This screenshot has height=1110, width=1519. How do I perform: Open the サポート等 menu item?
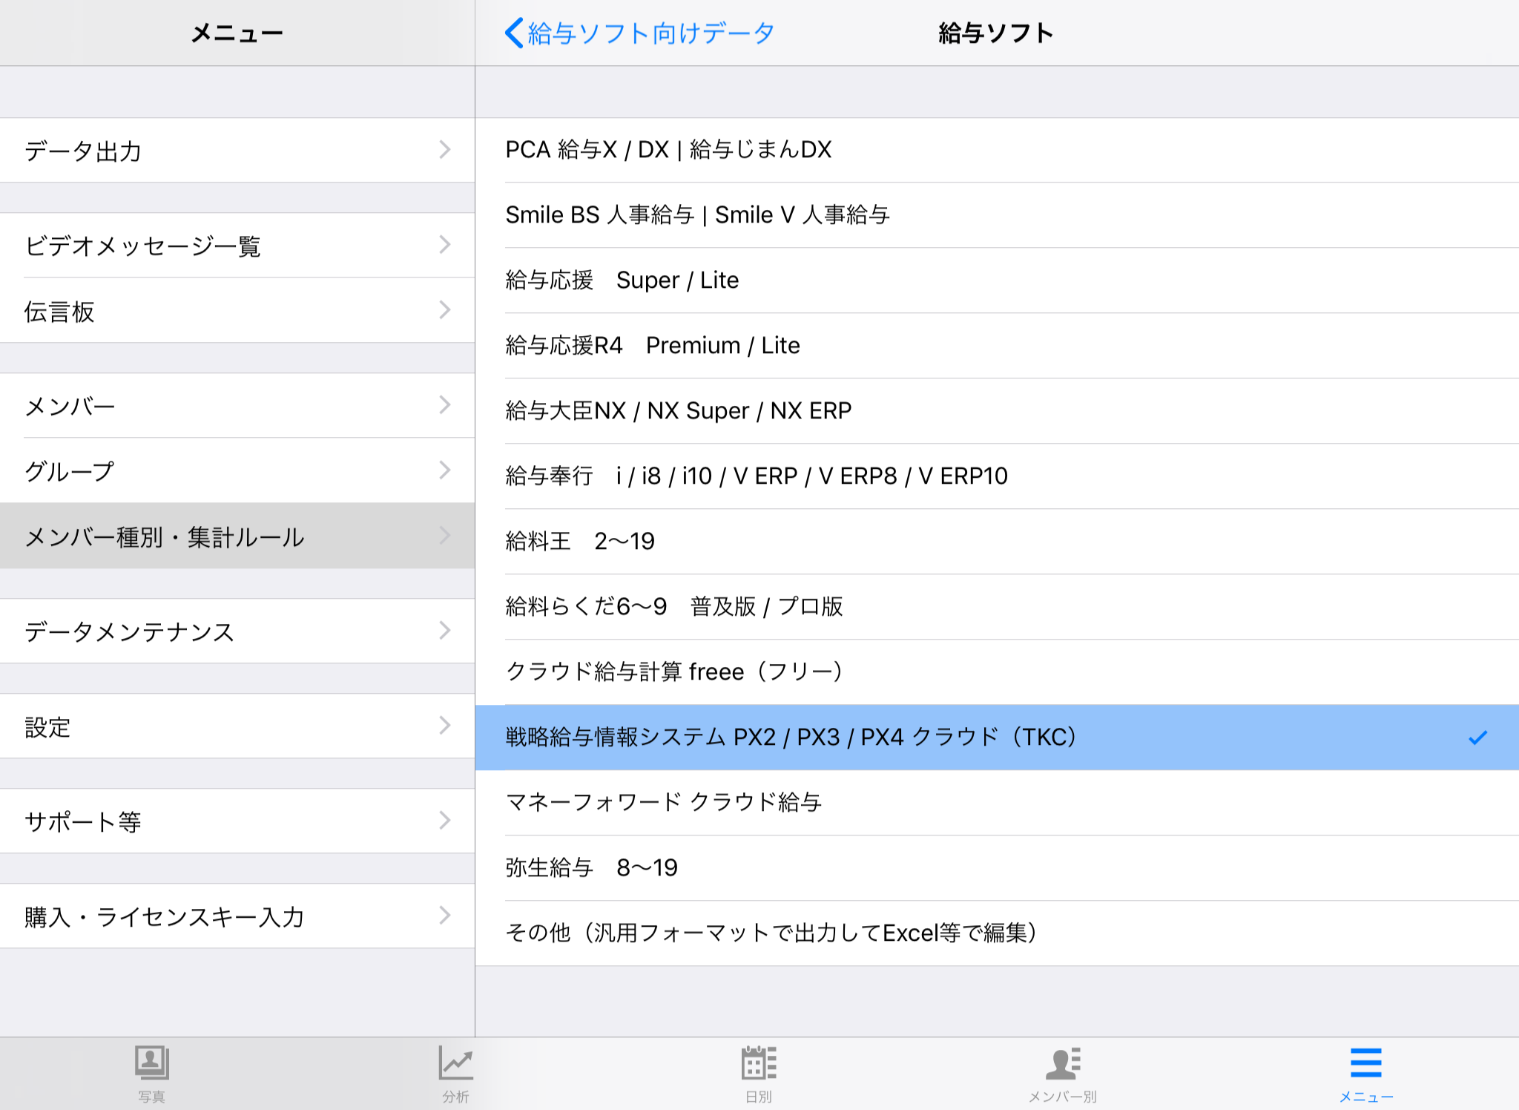click(x=237, y=821)
